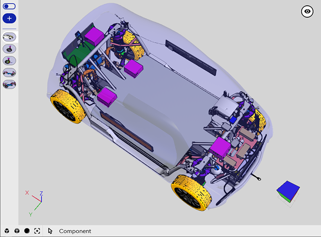This screenshot has width=321, height=237.
Task: Select the last chassis view thumbnail
Action: tap(9, 84)
